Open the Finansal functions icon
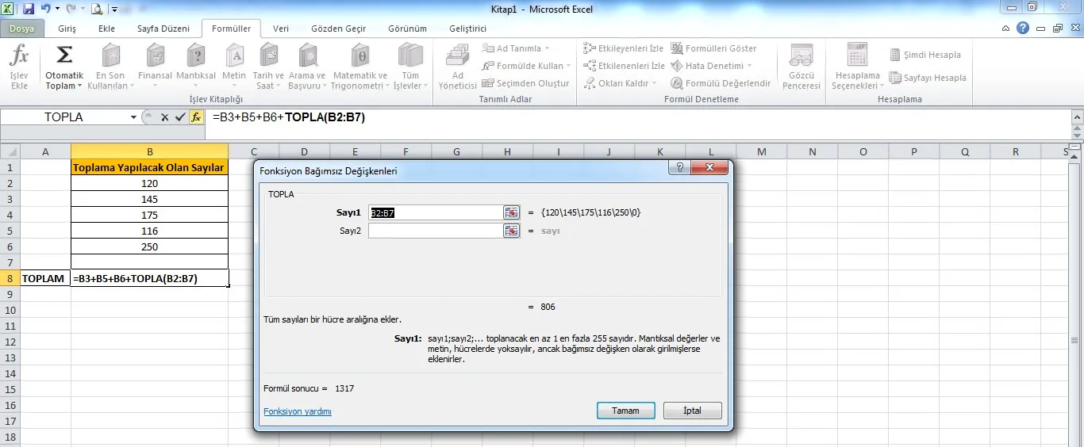This screenshot has height=447, width=1084. coord(155,56)
